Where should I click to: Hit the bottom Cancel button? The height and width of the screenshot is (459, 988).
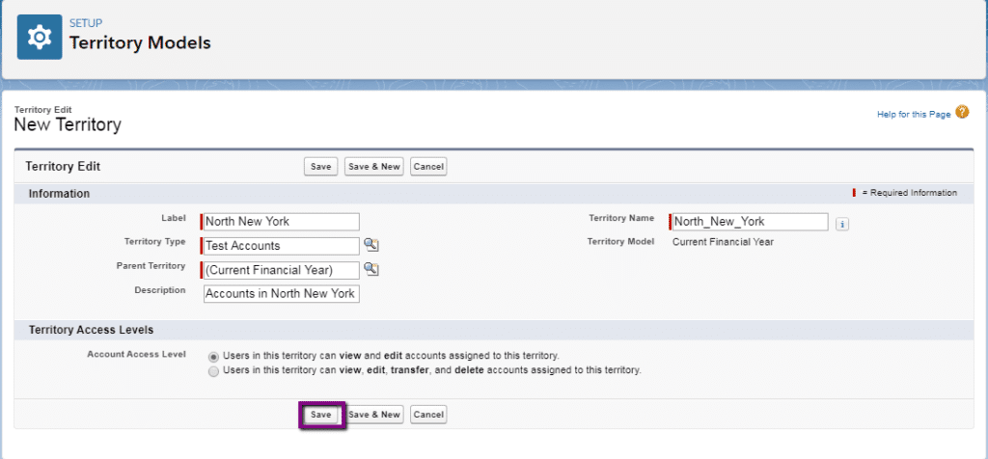click(x=428, y=415)
